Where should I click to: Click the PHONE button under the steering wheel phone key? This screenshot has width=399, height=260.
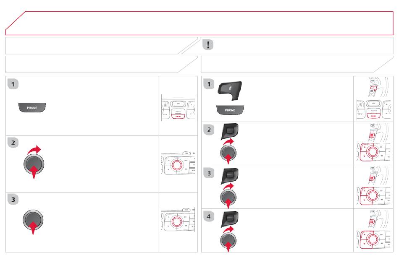pyautogui.click(x=230, y=110)
